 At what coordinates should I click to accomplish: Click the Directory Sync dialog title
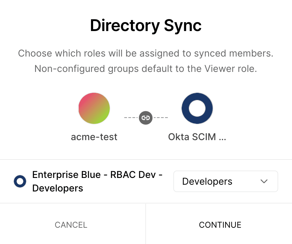pos(146,26)
